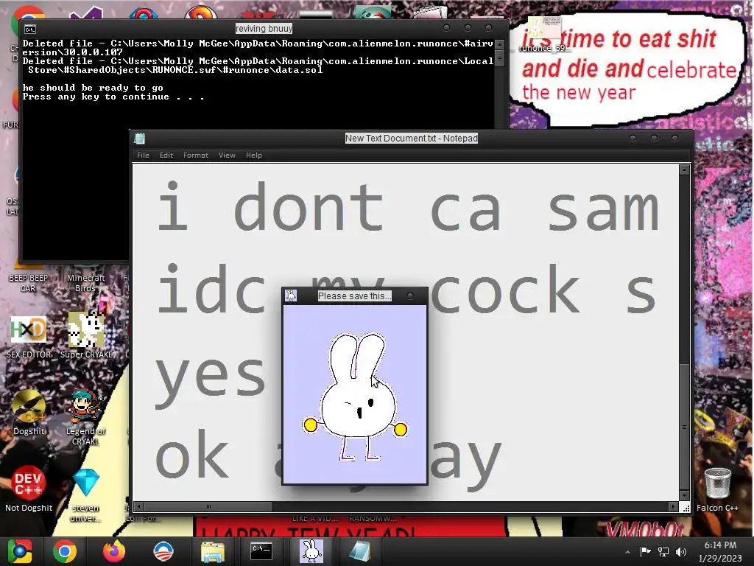Open the Format menu in Notepad

click(x=196, y=155)
